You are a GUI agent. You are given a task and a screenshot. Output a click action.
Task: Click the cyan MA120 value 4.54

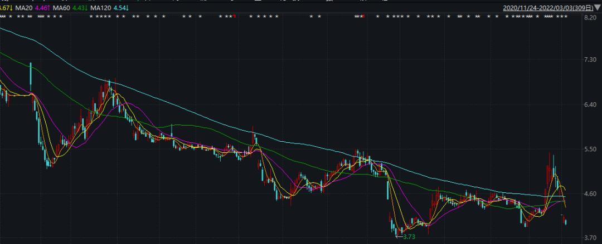(x=121, y=8)
